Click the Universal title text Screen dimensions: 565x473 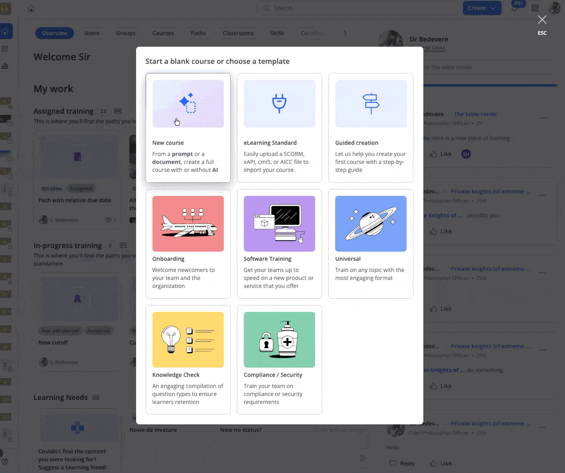coord(348,259)
